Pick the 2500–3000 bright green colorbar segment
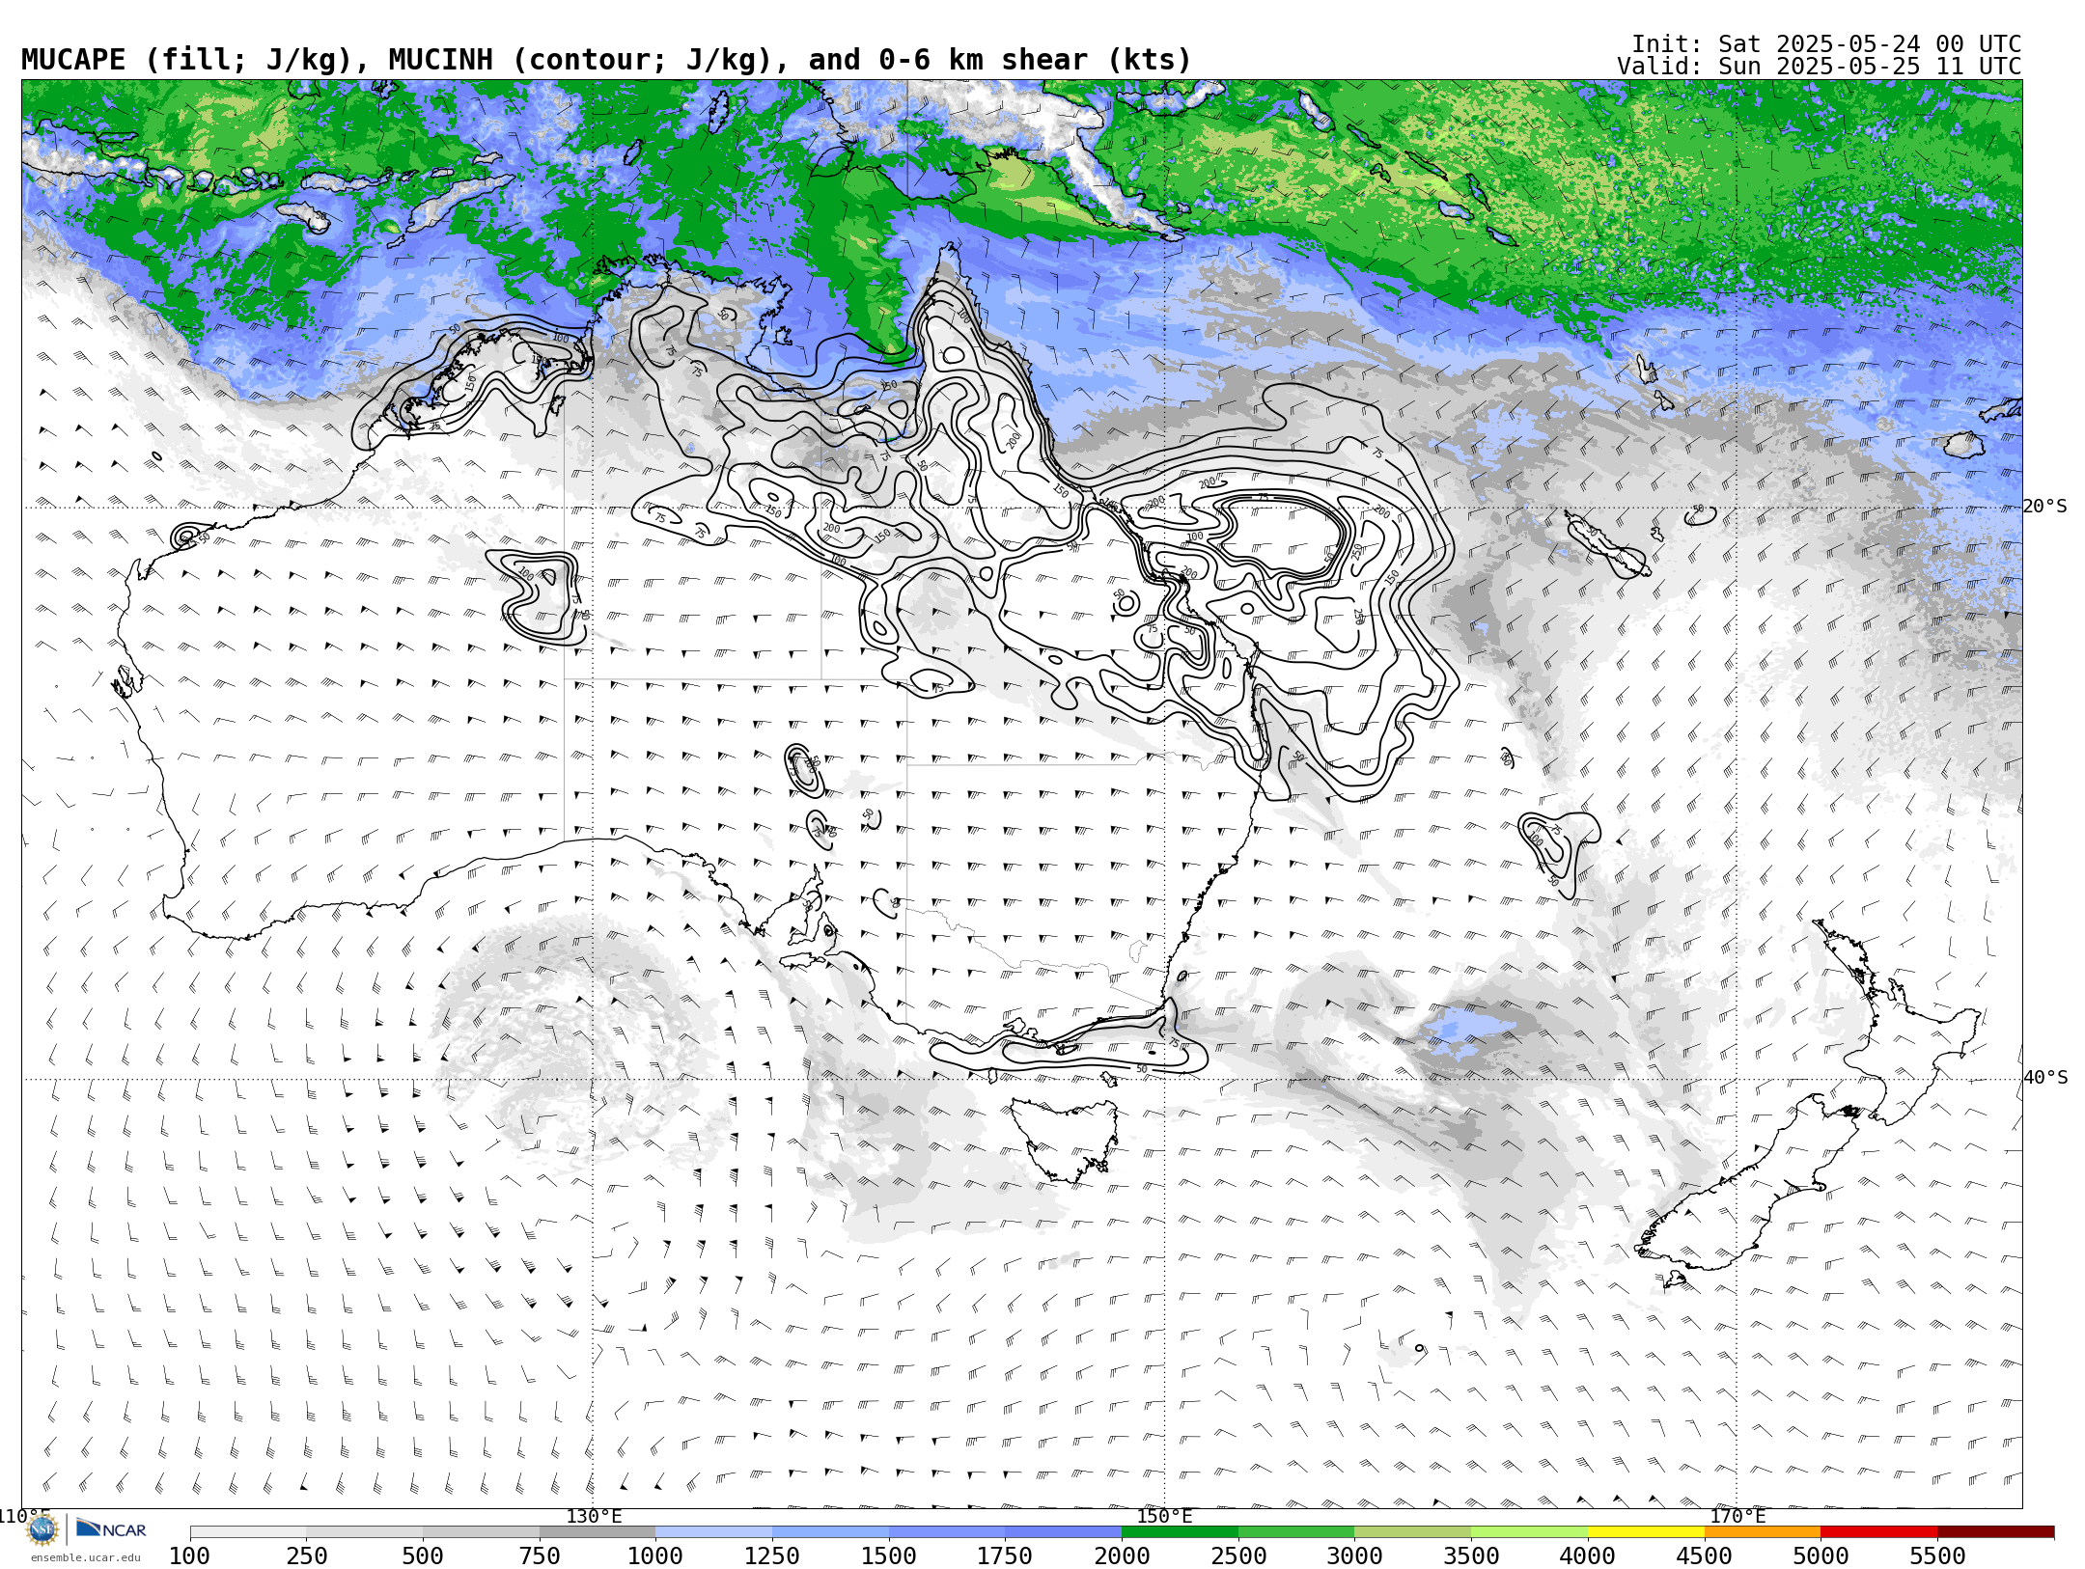Screen dimensions: 2085x1569 click(1296, 1532)
